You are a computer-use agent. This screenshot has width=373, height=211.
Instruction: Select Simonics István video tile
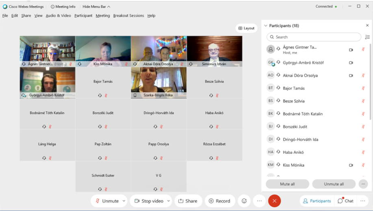point(215,51)
